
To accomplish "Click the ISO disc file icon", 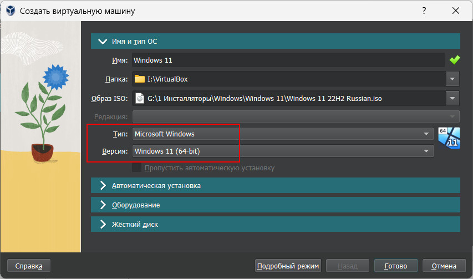I will (140, 98).
